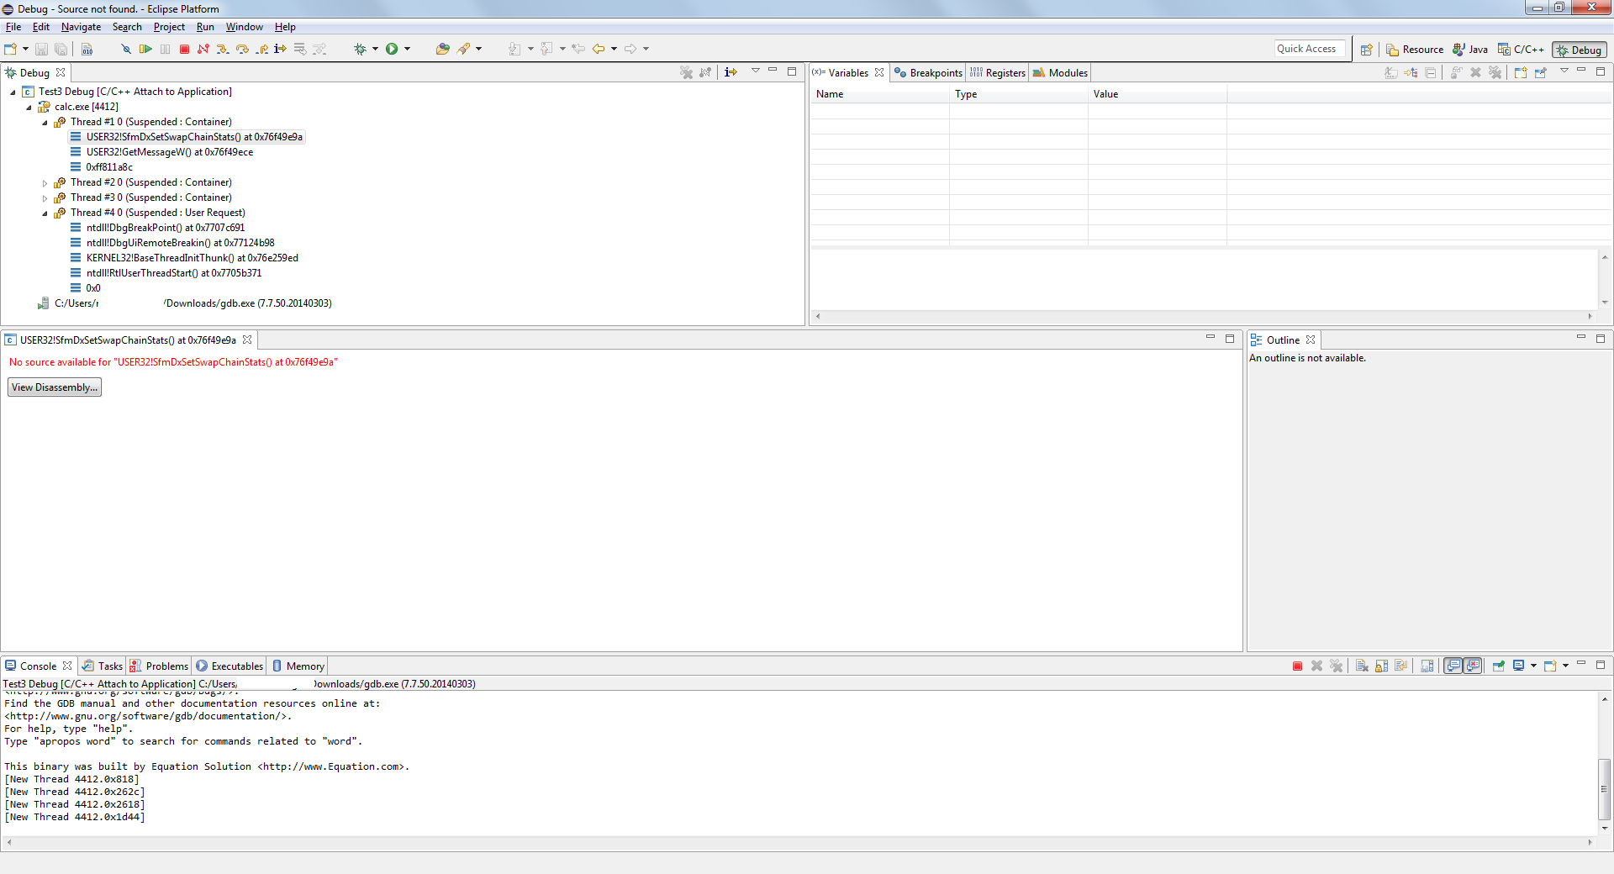
Task: Click the Open Type folder icon
Action: (442, 49)
